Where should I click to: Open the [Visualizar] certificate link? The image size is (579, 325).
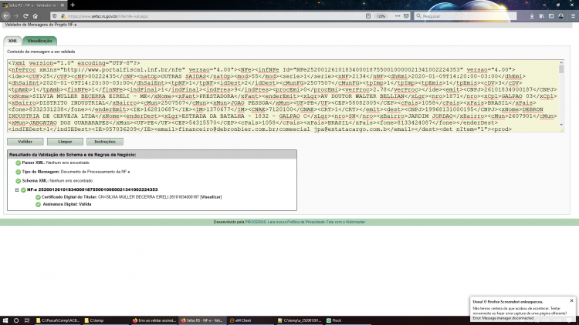[211, 197]
